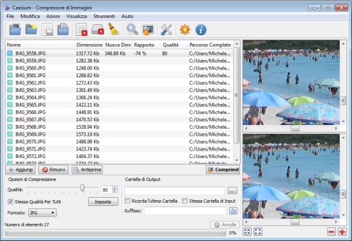The height and width of the screenshot is (241, 352).
Task: Select row IMG_9560.JPG
Action: 120,68
